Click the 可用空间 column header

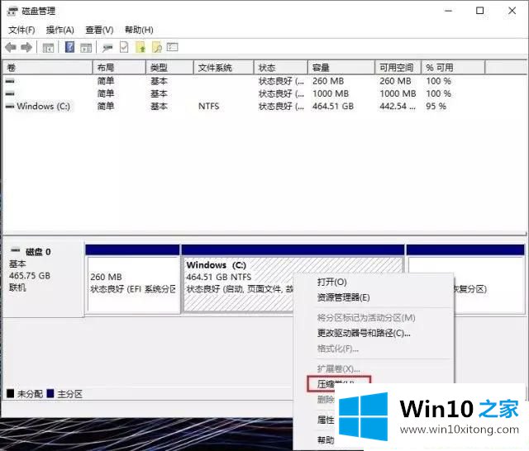(x=398, y=68)
